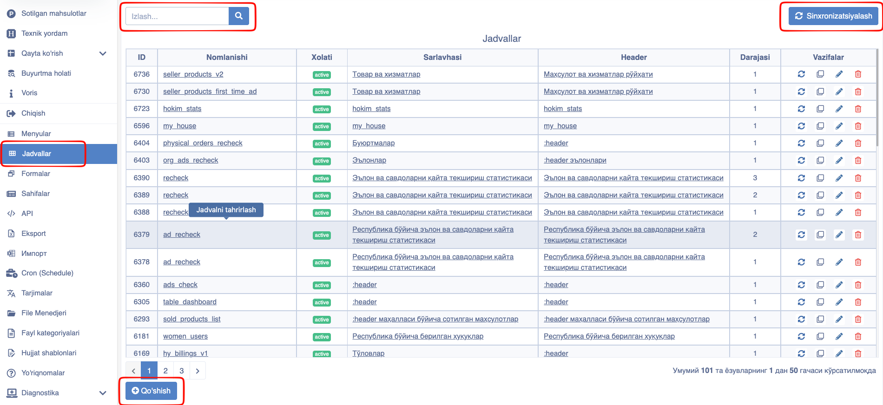This screenshot has width=883, height=405.
Task: Log out via Chiqish
Action: (59, 113)
